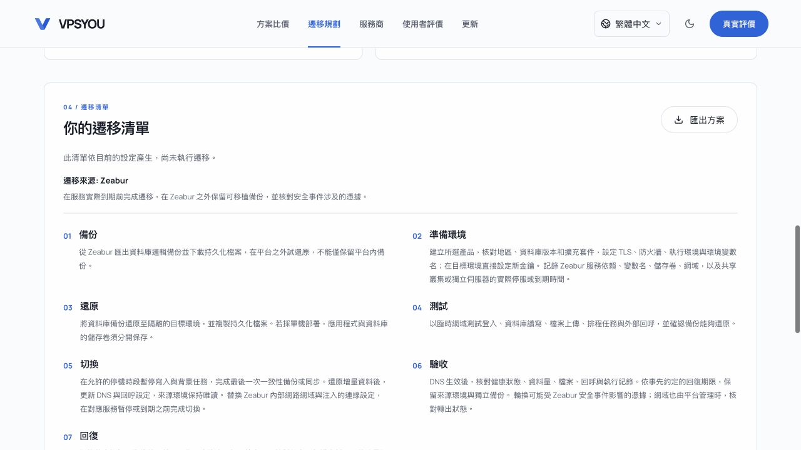The height and width of the screenshot is (450, 801).
Task: Open 使用者評價 nav item
Action: [422, 24]
